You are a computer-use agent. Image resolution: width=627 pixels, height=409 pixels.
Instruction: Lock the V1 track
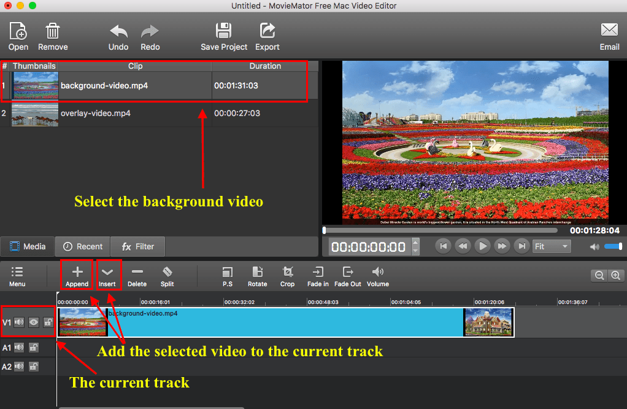pyautogui.click(x=48, y=322)
